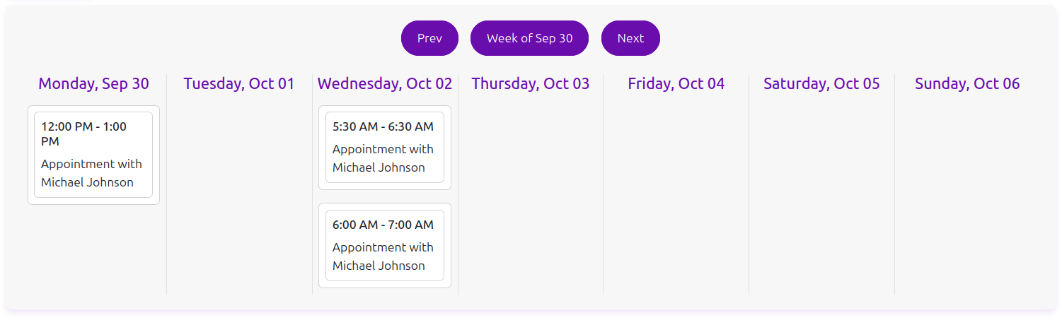The height and width of the screenshot is (320, 1062).
Task: Click the Next week button
Action: 630,38
